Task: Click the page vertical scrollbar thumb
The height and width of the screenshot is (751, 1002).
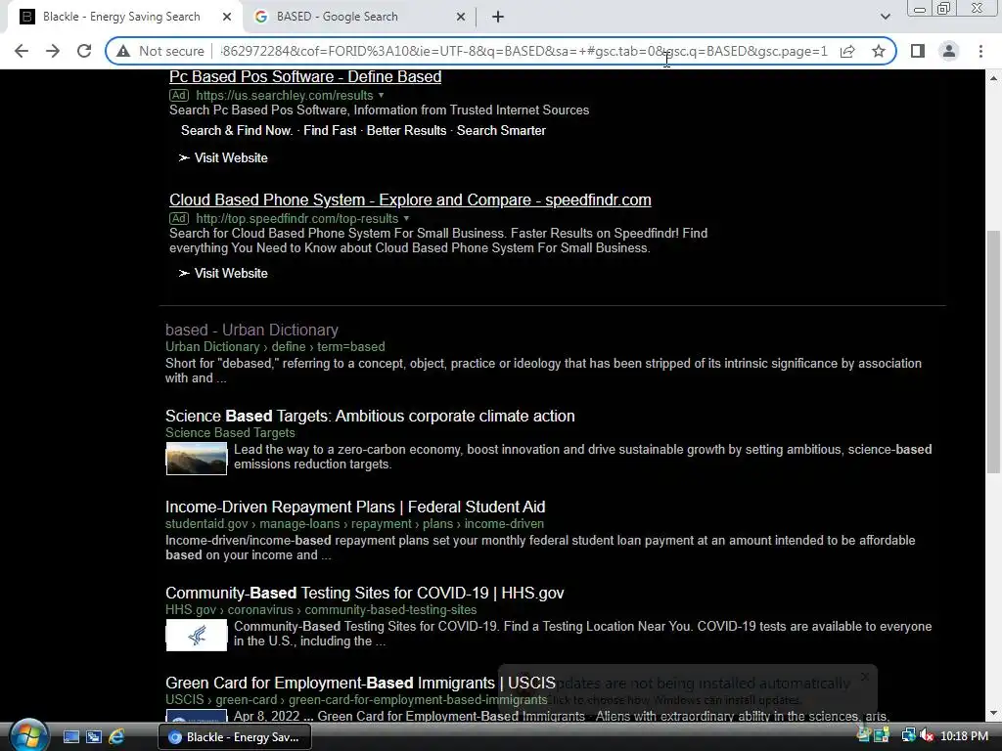Action: (993, 352)
